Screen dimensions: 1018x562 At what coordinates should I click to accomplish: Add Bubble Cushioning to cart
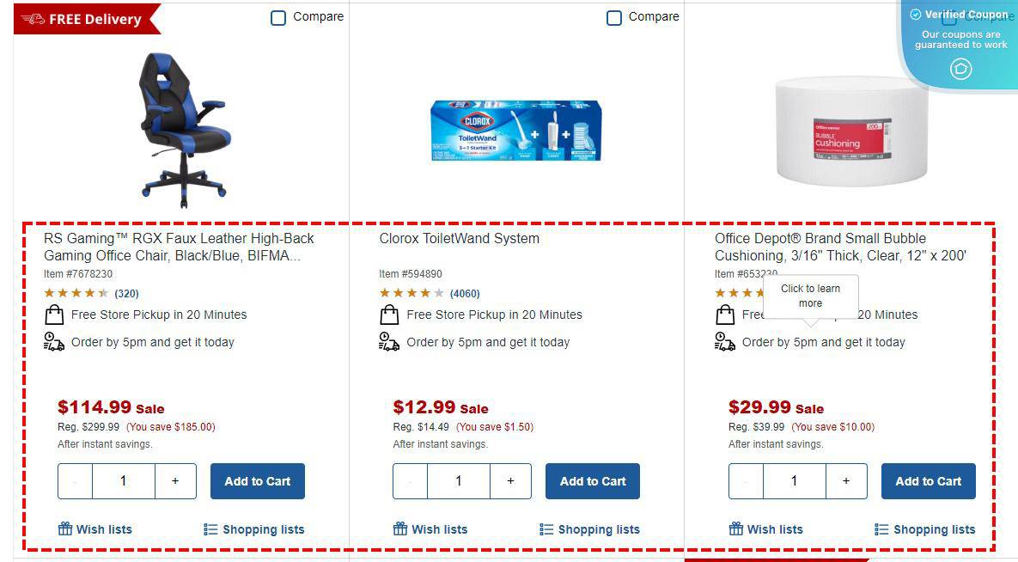(928, 481)
